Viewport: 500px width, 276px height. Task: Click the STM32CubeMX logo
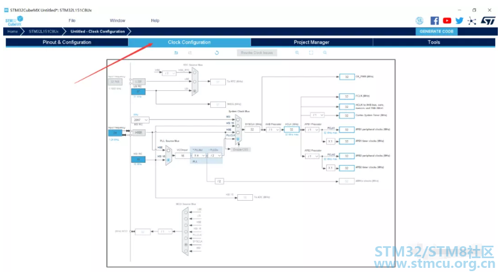coord(14,21)
